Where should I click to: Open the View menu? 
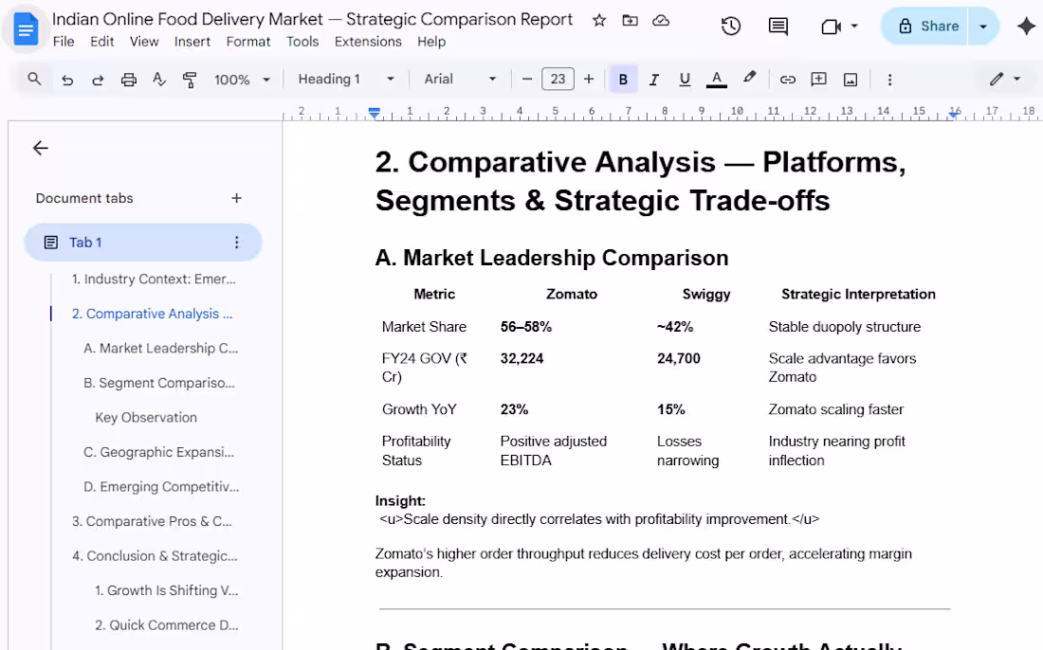click(144, 41)
